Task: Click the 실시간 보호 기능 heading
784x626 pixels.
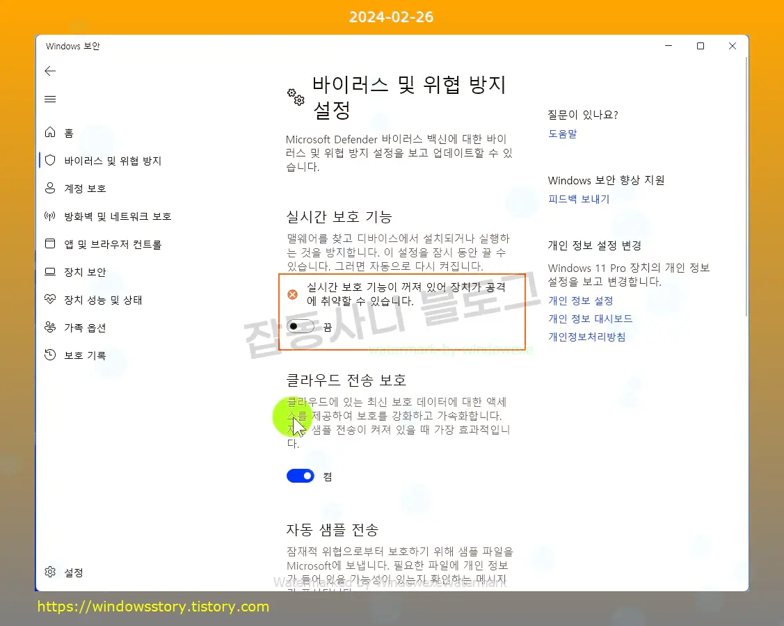Action: (339, 217)
